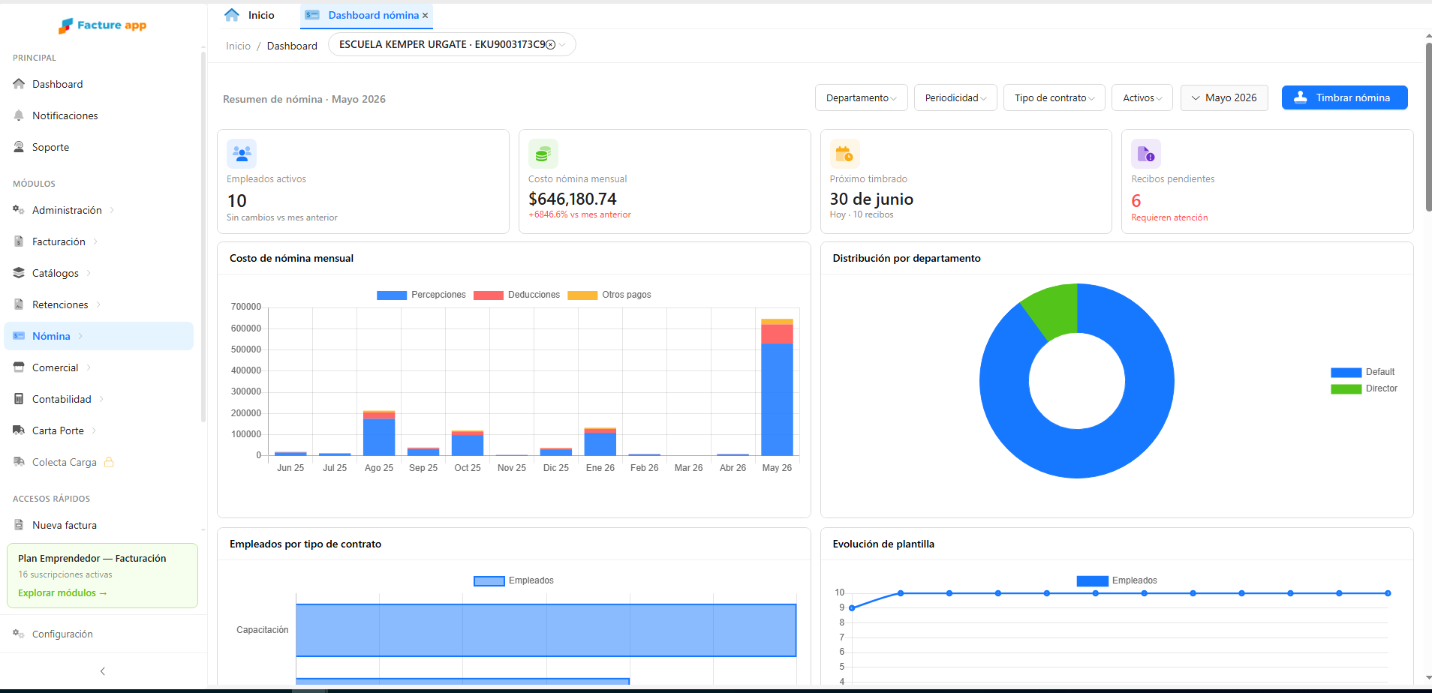The width and height of the screenshot is (1432, 693).
Task: Click the lock icon next to Colecta Carga
Action: coord(109,462)
